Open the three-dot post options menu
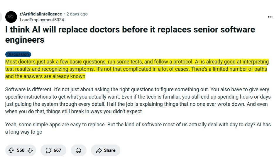This screenshot has height=160, width=279. click(270, 17)
